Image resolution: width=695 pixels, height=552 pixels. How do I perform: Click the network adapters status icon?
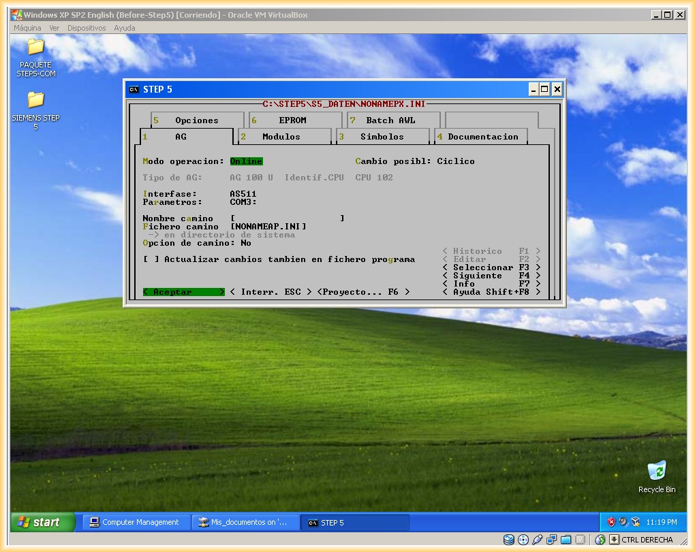tap(552, 540)
